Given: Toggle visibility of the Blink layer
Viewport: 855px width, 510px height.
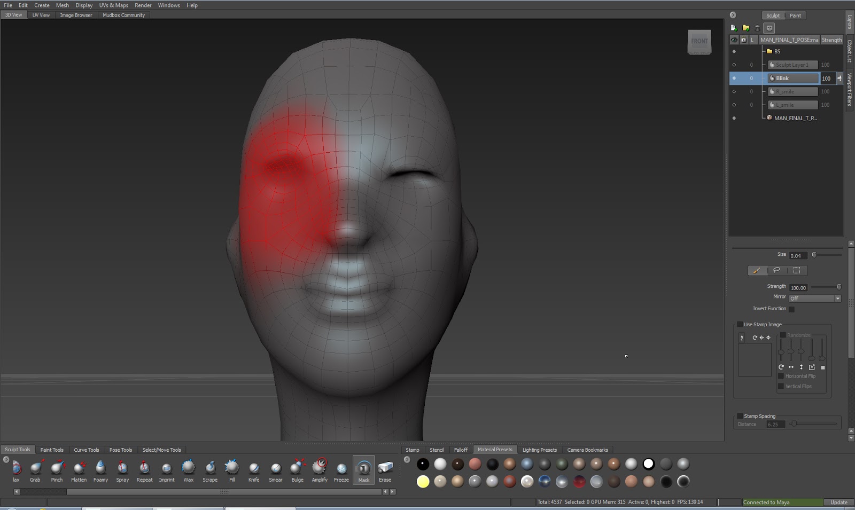Looking at the screenshot, I should [734, 78].
